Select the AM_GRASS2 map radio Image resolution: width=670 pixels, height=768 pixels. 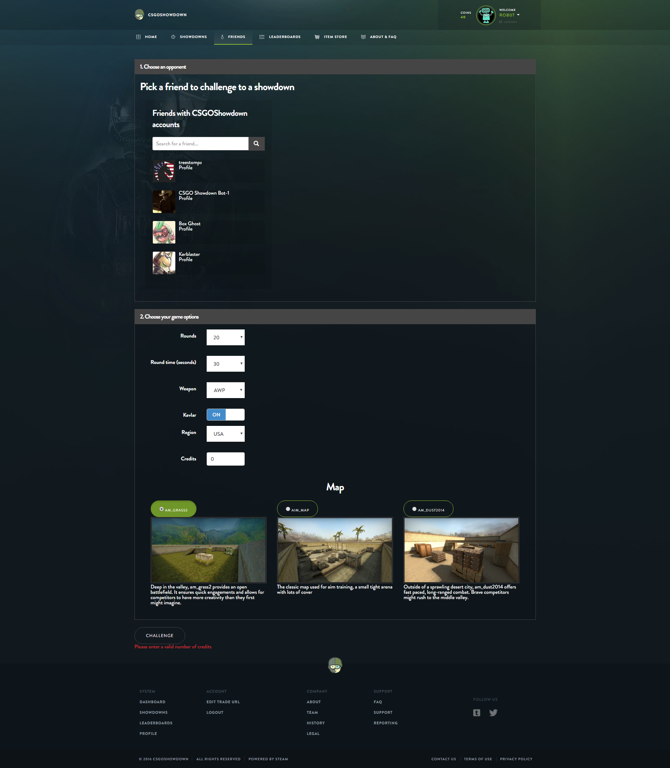coord(162,509)
